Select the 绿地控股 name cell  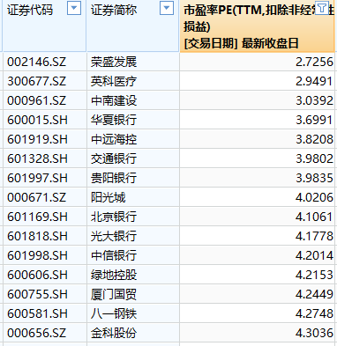(x=133, y=275)
